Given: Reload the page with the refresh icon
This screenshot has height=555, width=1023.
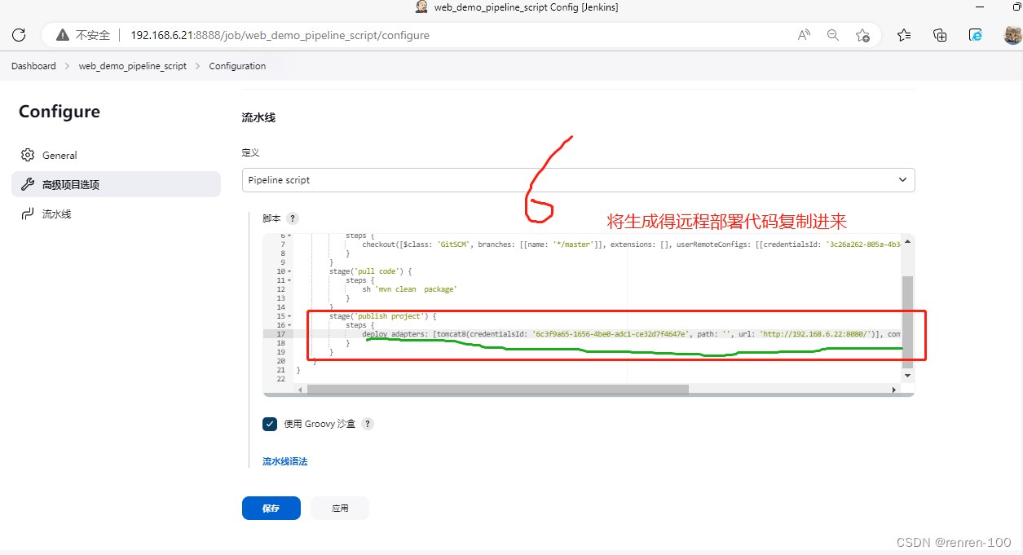Looking at the screenshot, I should pyautogui.click(x=19, y=35).
